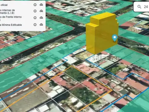The height and width of the screenshot is (112, 149).
Task: Click the blue location pin marker
Action: click(x=115, y=38)
